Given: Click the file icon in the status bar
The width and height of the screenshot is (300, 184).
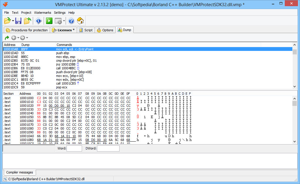Looking at the screenshot, I should [5, 179].
